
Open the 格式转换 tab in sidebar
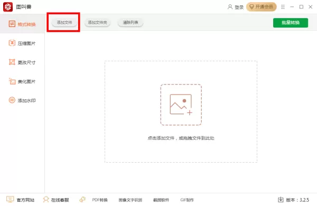click(x=22, y=24)
